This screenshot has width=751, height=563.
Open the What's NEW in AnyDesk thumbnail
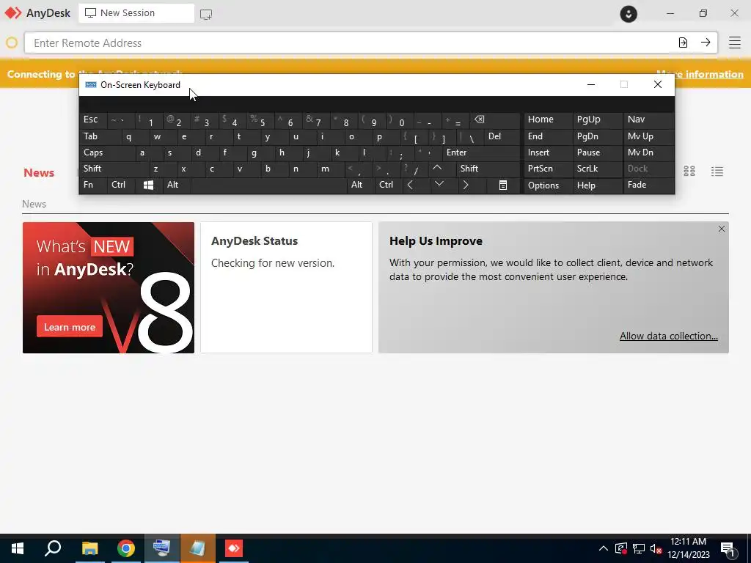pyautogui.click(x=109, y=287)
